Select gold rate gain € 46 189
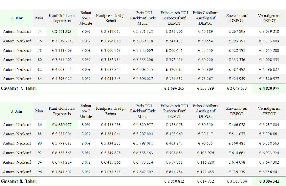This screenshot has width=286, height=186. click(x=206, y=32)
